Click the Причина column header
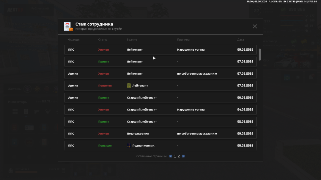 coord(183,40)
